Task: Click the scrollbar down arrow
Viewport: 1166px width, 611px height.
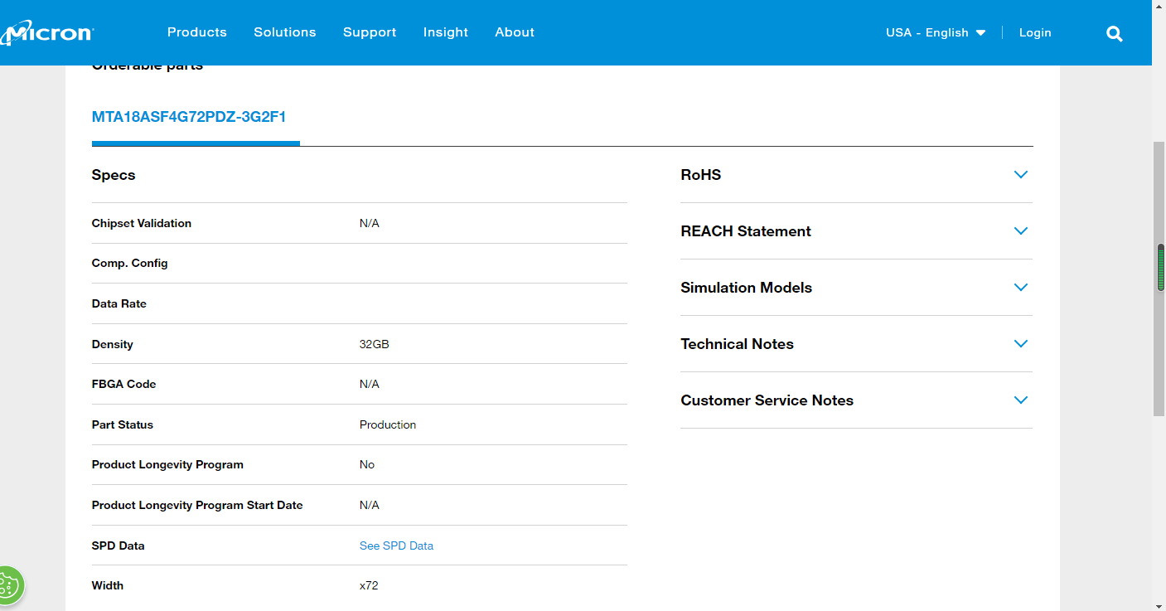Action: (1160, 605)
